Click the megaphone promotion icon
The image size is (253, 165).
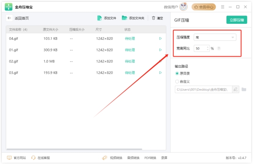click(105, 158)
